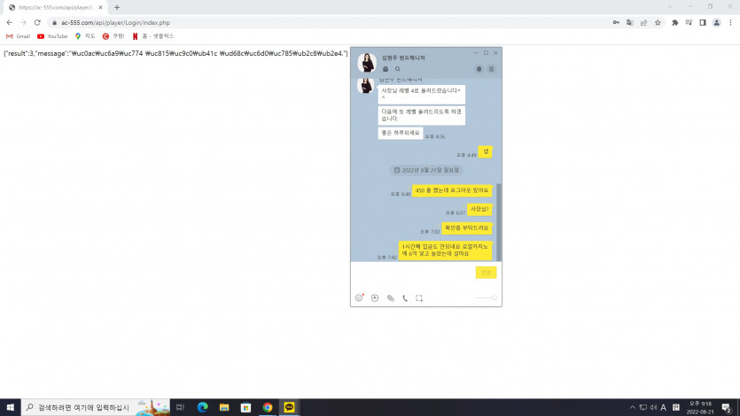Viewport: 740px width, 416px height.
Task: Open the taskbar clock and date
Action: pos(700,407)
